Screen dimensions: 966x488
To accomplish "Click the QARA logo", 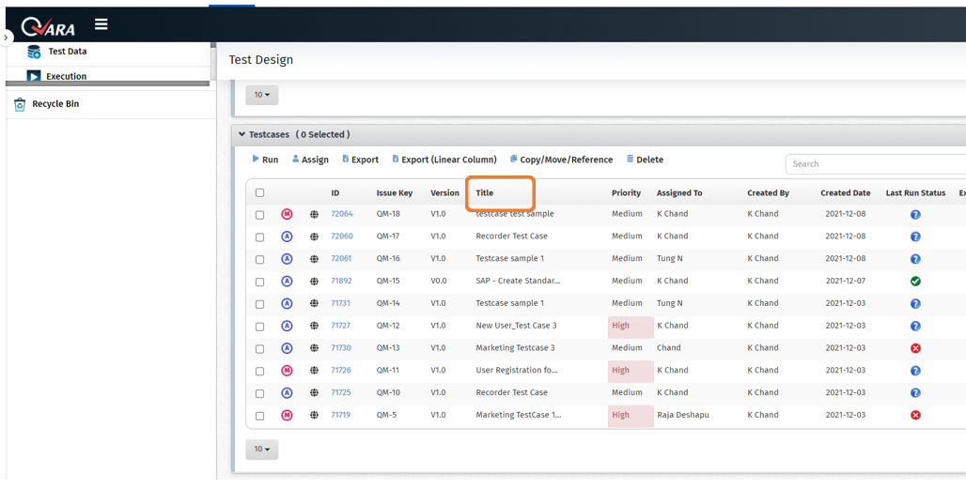I will coord(48,26).
